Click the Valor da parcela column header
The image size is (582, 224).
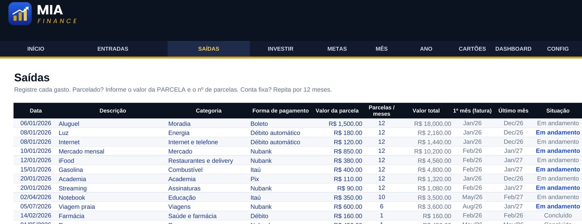tap(337, 111)
